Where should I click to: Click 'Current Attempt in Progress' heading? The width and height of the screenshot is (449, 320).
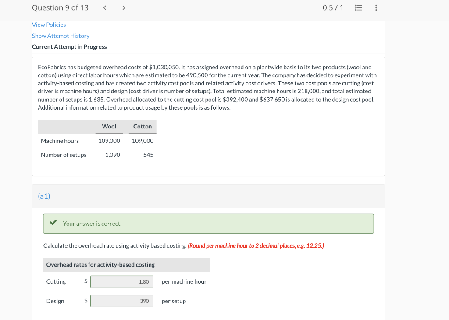click(69, 46)
